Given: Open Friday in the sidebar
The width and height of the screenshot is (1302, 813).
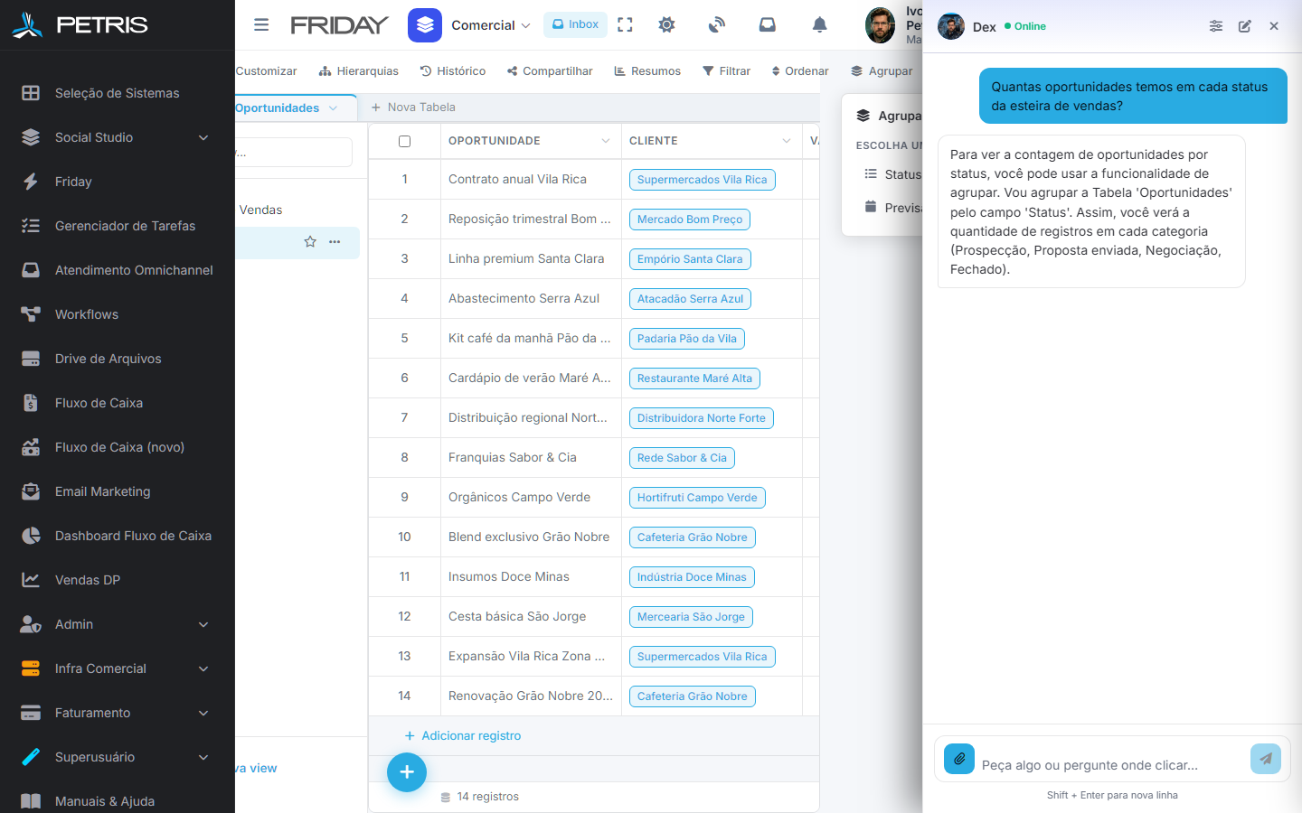Looking at the screenshot, I should point(118,182).
